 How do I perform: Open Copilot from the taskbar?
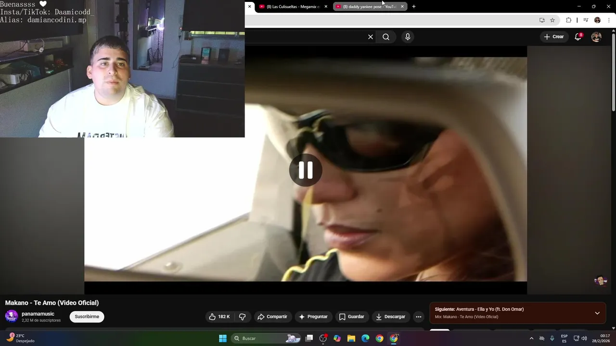pyautogui.click(x=337, y=338)
